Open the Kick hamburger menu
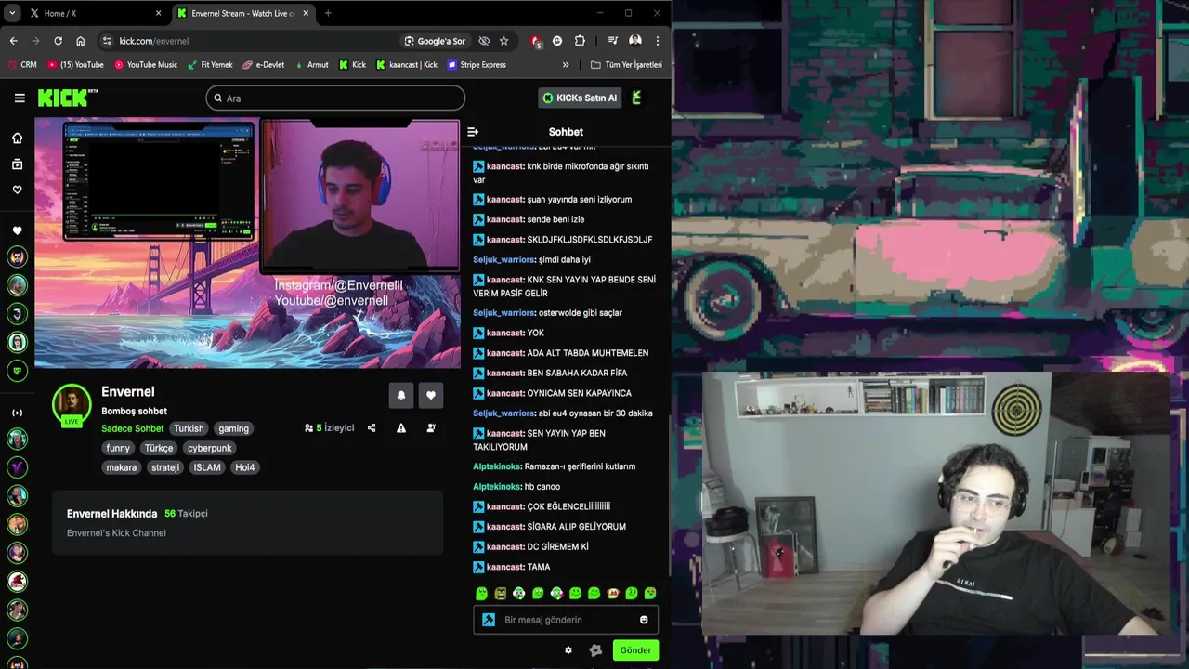 [x=20, y=98]
